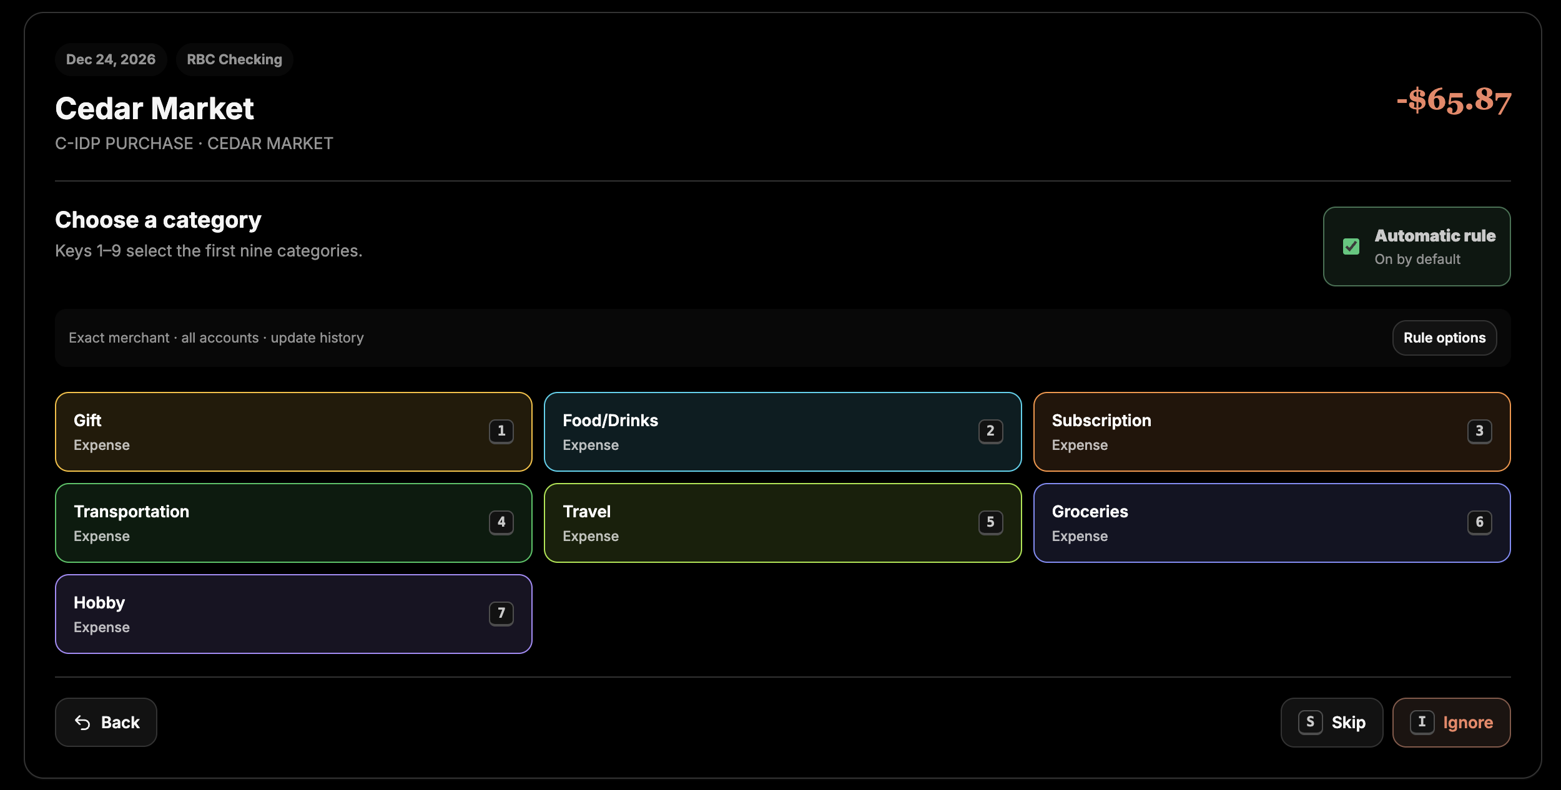This screenshot has height=790, width=1561.
Task: Ignore this transaction
Action: pos(1451,722)
